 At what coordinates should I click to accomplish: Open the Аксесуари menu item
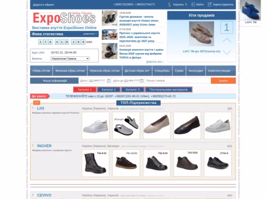coord(196,71)
